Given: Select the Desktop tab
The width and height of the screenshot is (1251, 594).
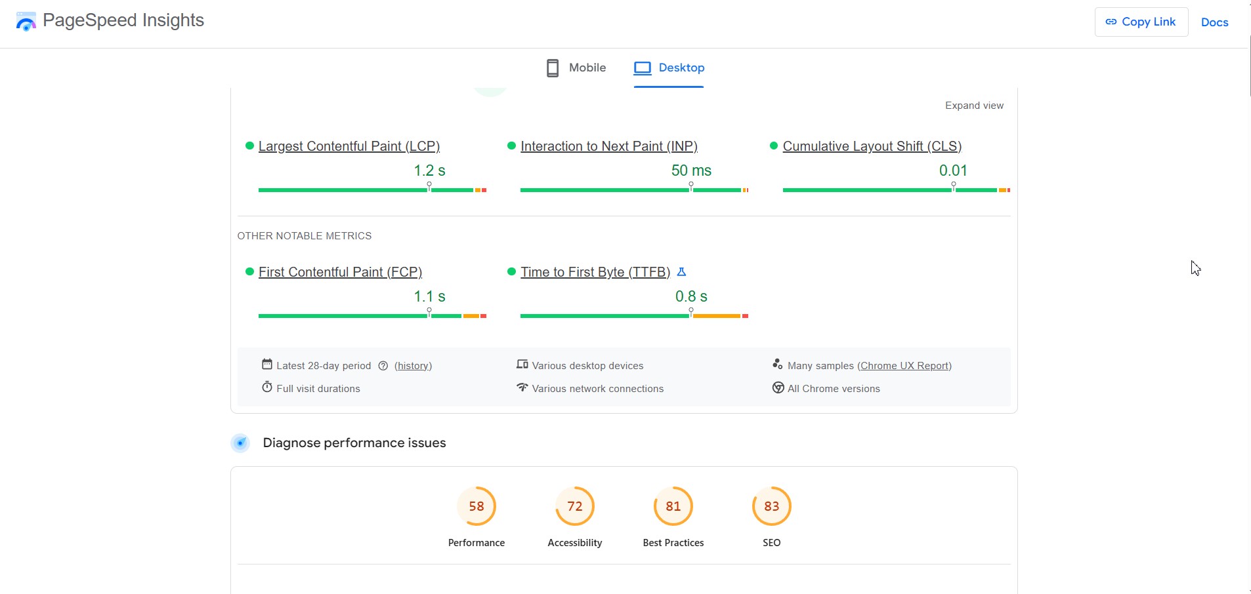Looking at the screenshot, I should click(x=669, y=68).
